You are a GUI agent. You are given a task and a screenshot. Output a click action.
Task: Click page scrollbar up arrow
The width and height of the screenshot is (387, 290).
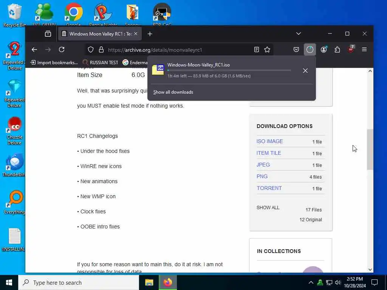click(x=370, y=71)
